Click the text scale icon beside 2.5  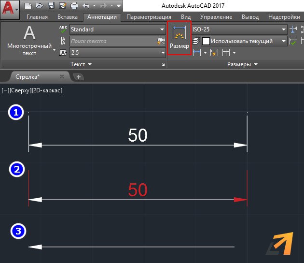(x=63, y=53)
